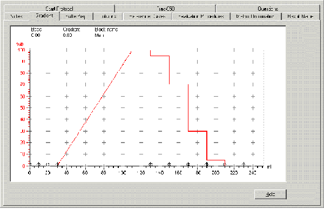The image size is (324, 209).
Task: Click the 'Block' header label above the graph
Action: (36, 30)
